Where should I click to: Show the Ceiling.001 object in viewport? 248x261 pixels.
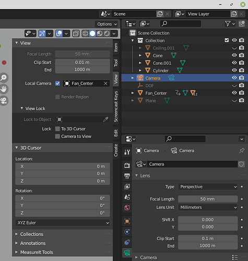(x=234, y=48)
